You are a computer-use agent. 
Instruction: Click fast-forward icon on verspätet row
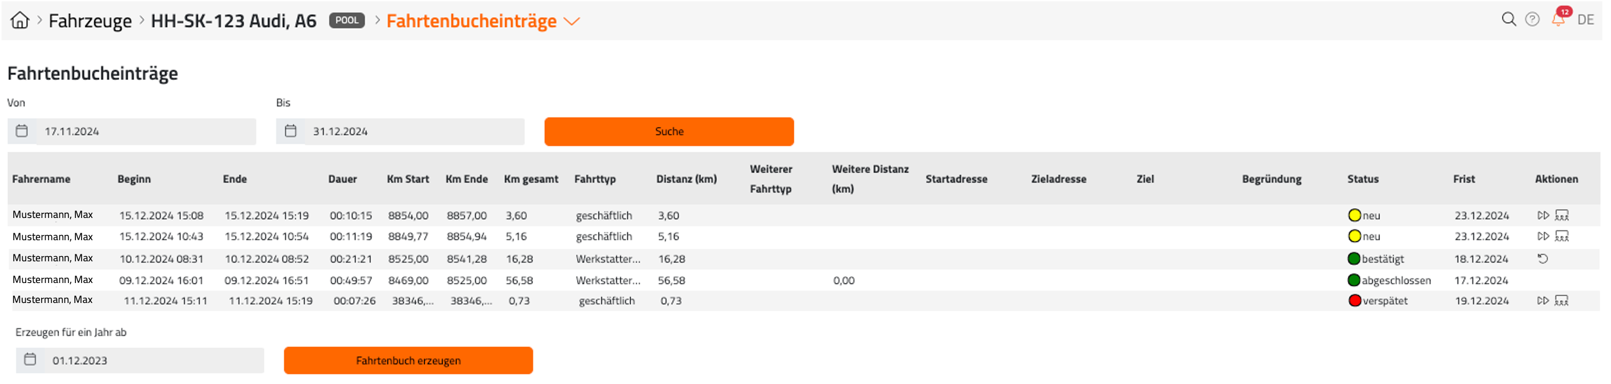tap(1543, 301)
